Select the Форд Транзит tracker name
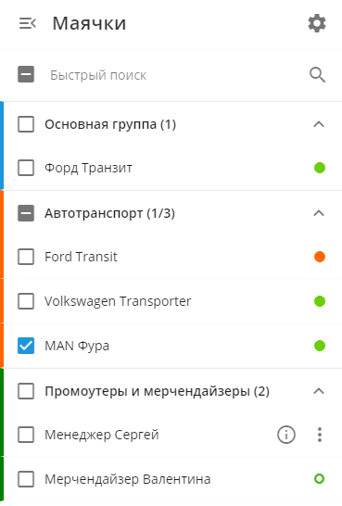This screenshot has width=342, height=506. click(x=88, y=168)
